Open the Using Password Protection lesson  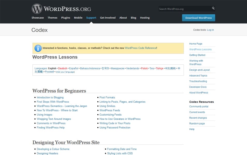tap(115, 127)
